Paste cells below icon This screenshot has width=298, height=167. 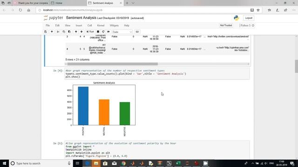point(69,32)
